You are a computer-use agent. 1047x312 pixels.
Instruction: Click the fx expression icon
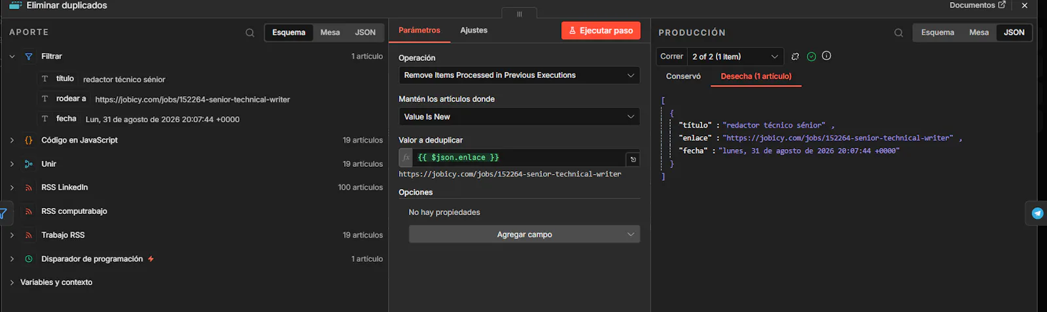(x=406, y=158)
